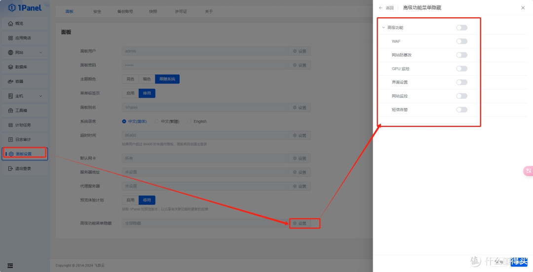
Task: Click the 计划任务 calendar icon
Action: [x=11, y=125]
